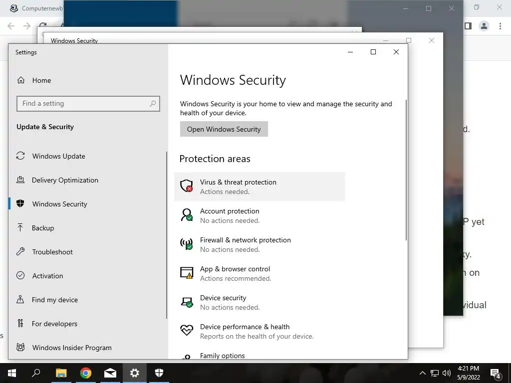Viewport: 511px width, 383px height.
Task: Open Firewall & network protection area
Action: (x=259, y=244)
